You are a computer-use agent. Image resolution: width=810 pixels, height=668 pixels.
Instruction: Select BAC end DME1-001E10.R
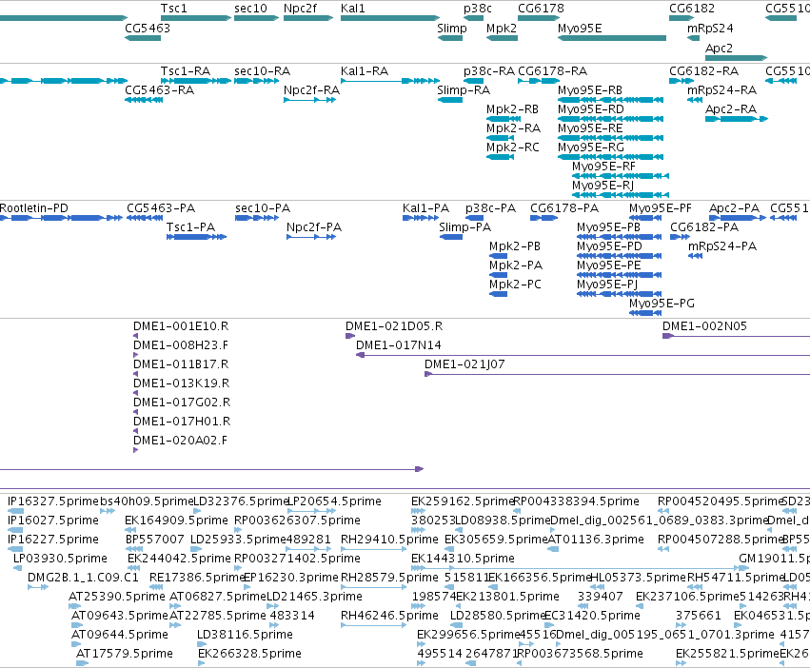coord(181,326)
